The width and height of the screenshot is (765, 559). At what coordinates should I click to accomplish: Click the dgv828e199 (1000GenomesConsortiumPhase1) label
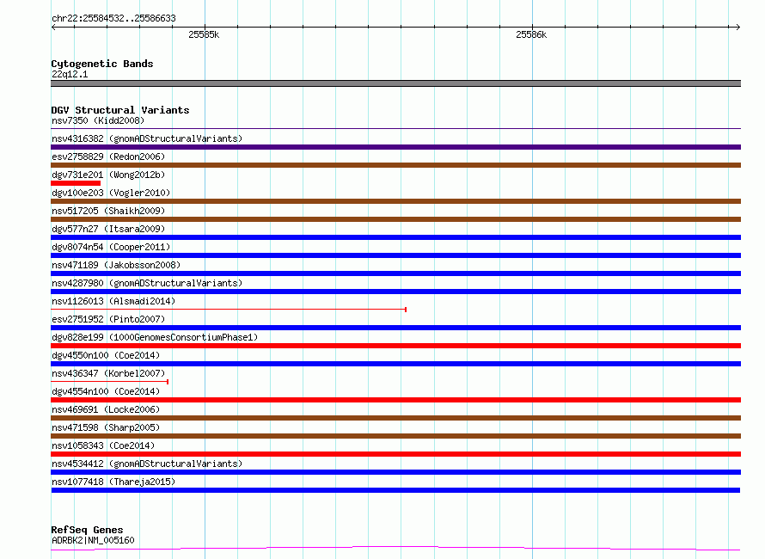(x=155, y=337)
